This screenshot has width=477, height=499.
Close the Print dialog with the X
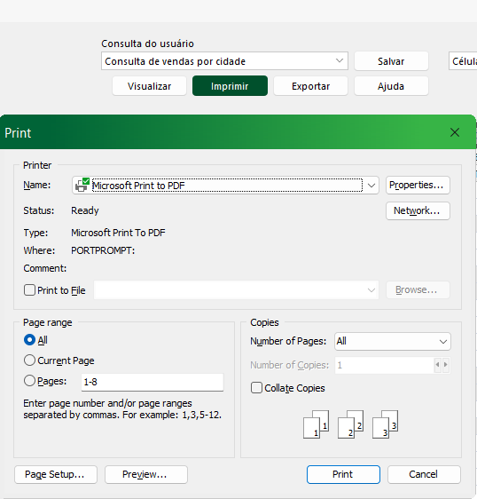tap(455, 132)
